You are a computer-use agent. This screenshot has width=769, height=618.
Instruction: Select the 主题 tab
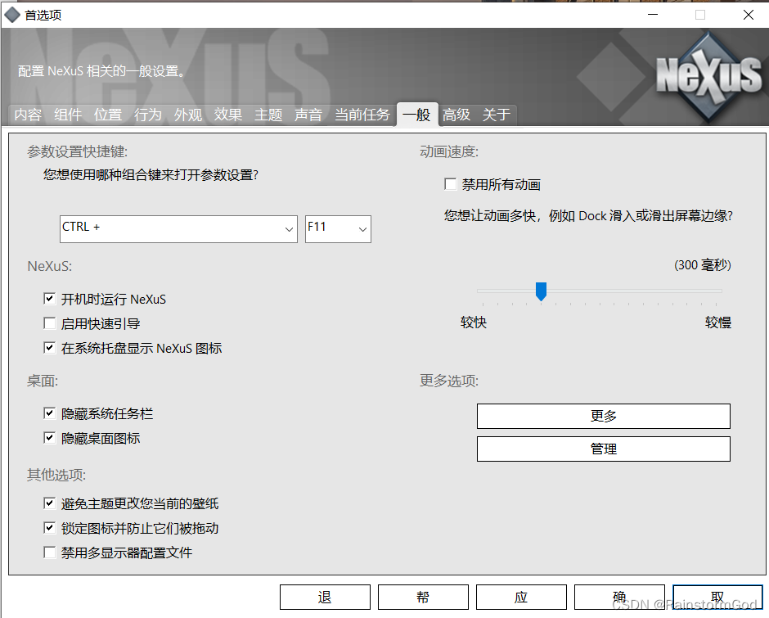click(x=268, y=115)
